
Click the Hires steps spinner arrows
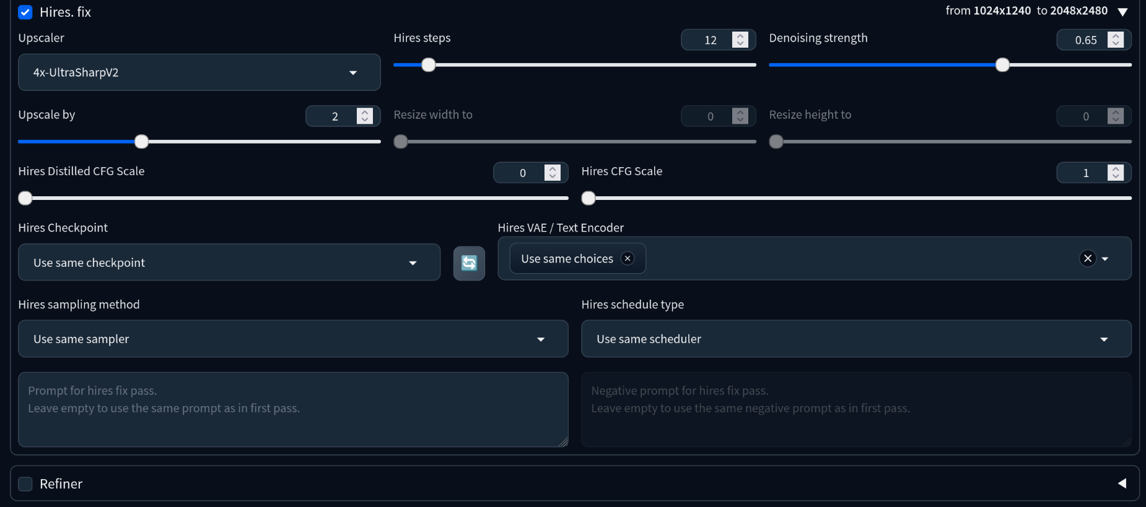coord(740,40)
